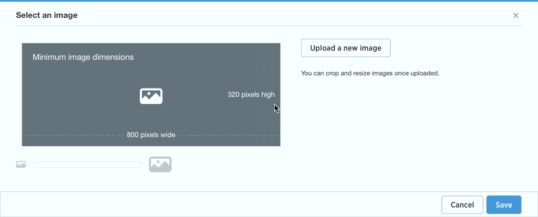Close the Select an image dialog

click(x=515, y=15)
